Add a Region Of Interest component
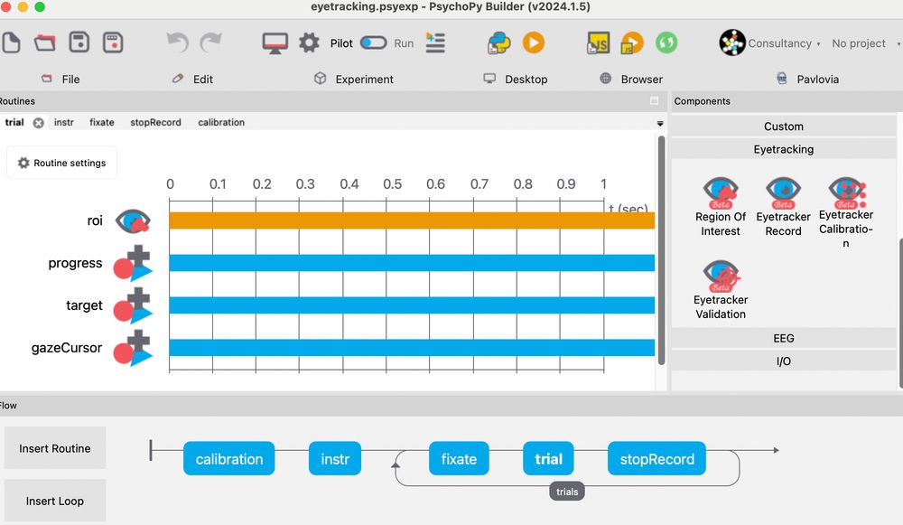This screenshot has width=903, height=525. tap(721, 207)
